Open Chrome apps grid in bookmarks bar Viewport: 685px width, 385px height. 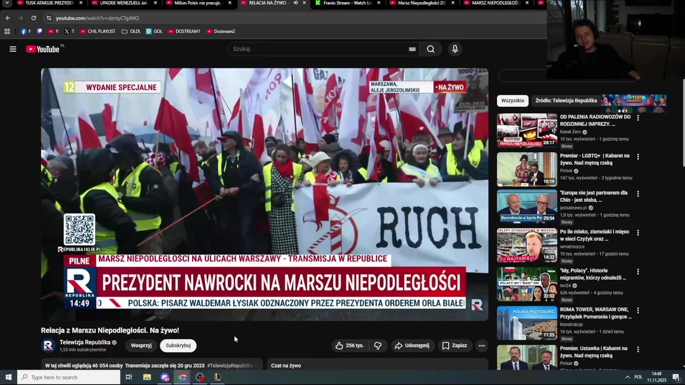tap(7, 32)
